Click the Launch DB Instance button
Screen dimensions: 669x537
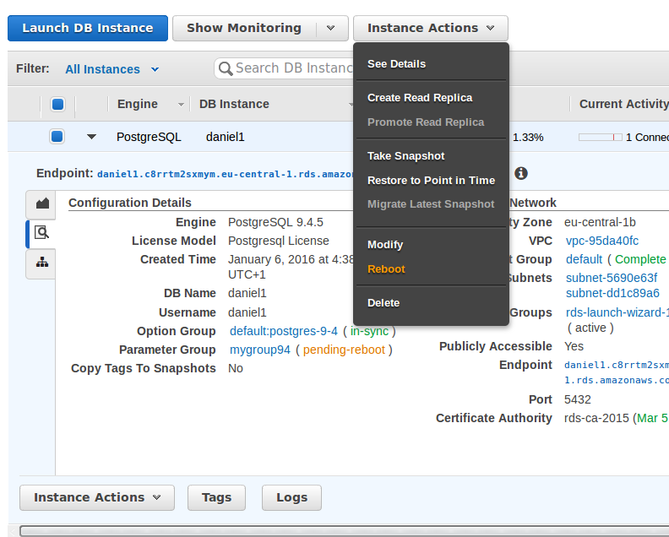point(88,28)
